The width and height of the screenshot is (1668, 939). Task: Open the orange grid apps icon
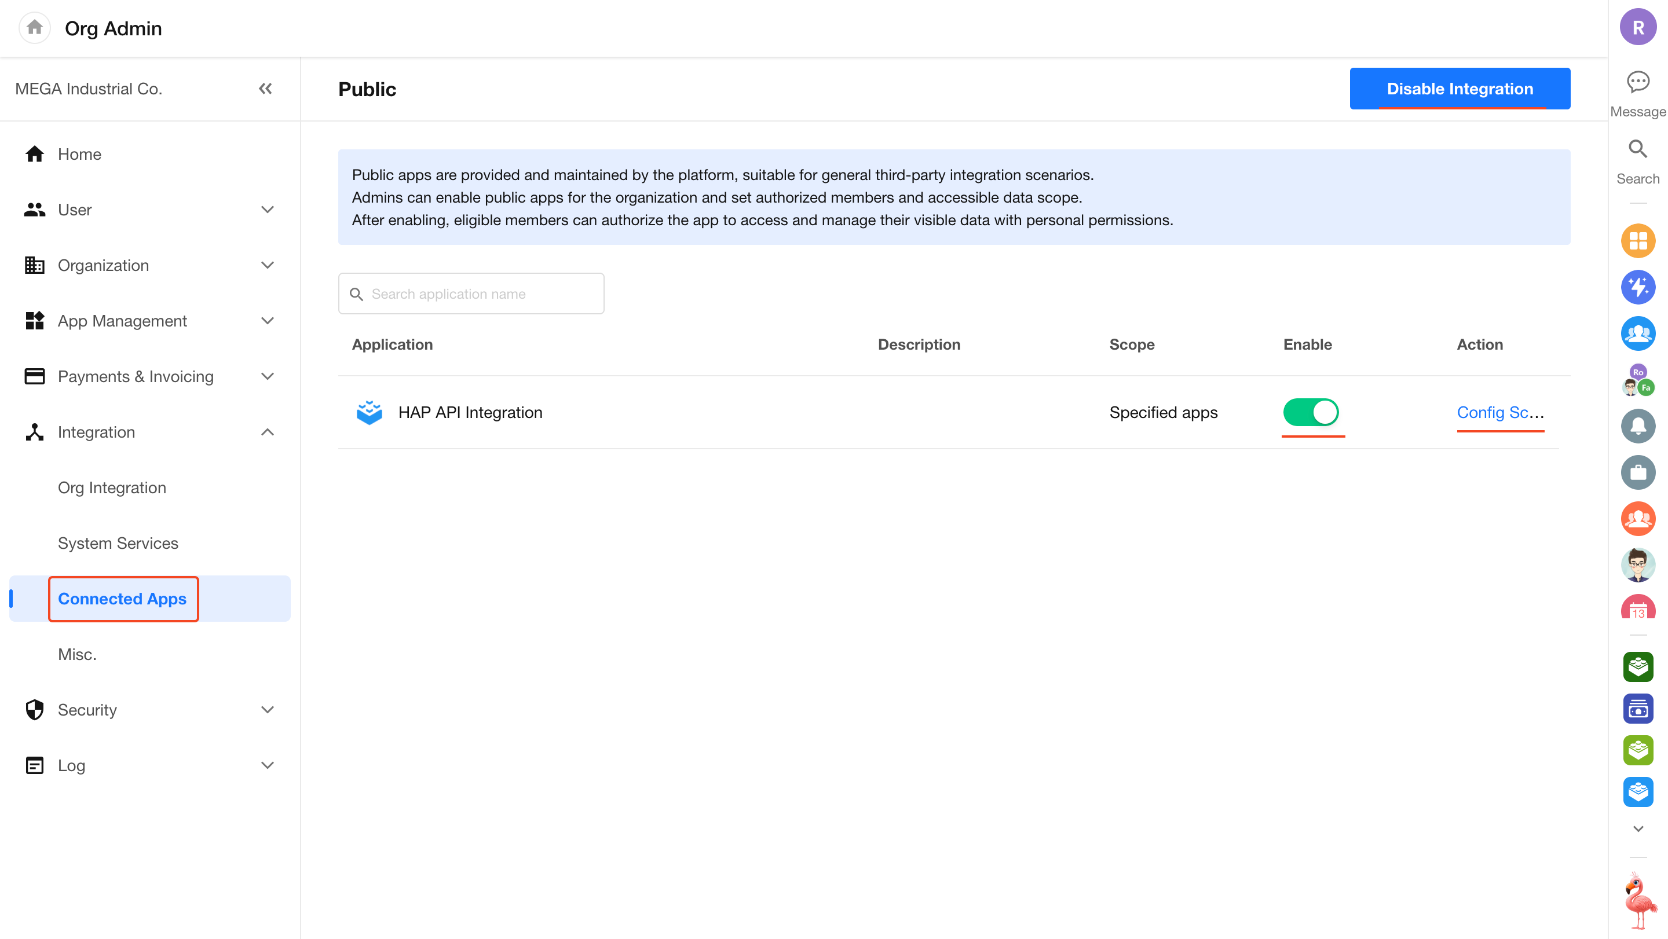(x=1637, y=241)
